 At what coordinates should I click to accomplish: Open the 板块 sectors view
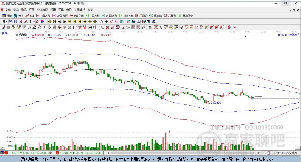tap(19, 16)
